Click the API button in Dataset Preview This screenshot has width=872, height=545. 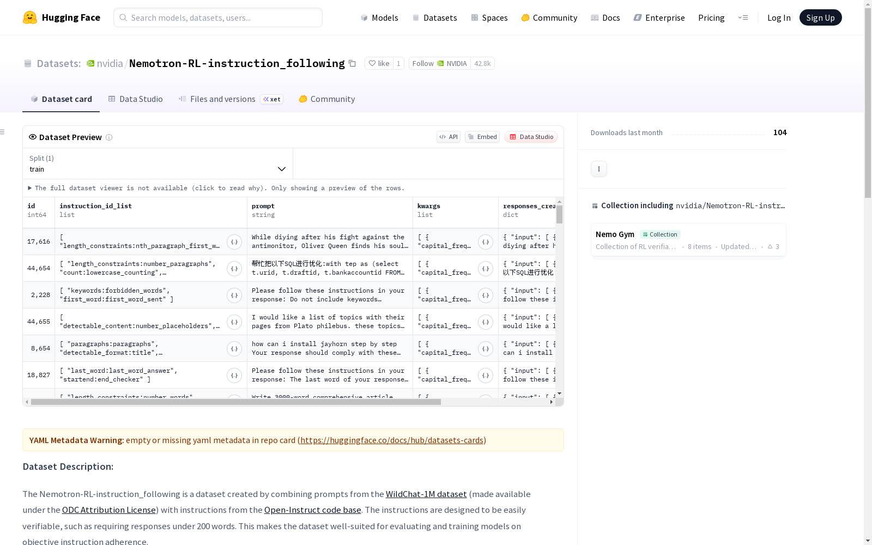[x=449, y=137]
